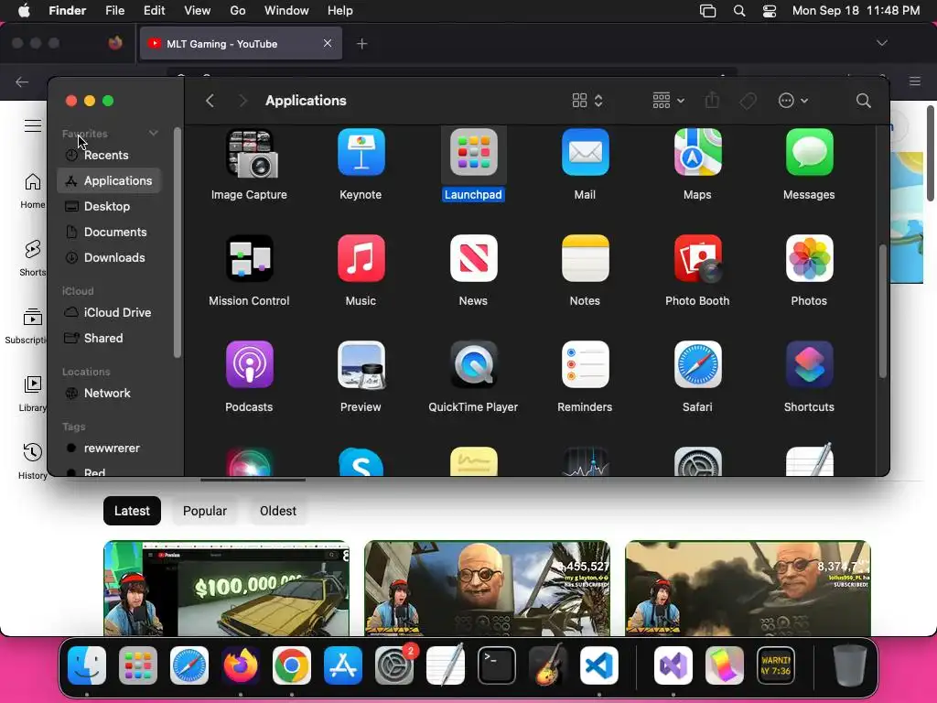Open GarageBand from the Dock
This screenshot has width=937, height=703.
547,665
